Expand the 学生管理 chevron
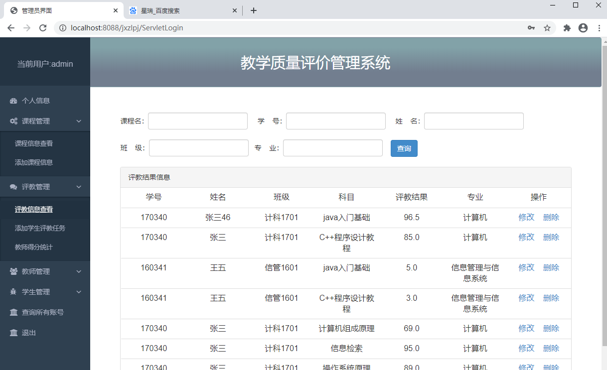The width and height of the screenshot is (607, 370). 79,292
